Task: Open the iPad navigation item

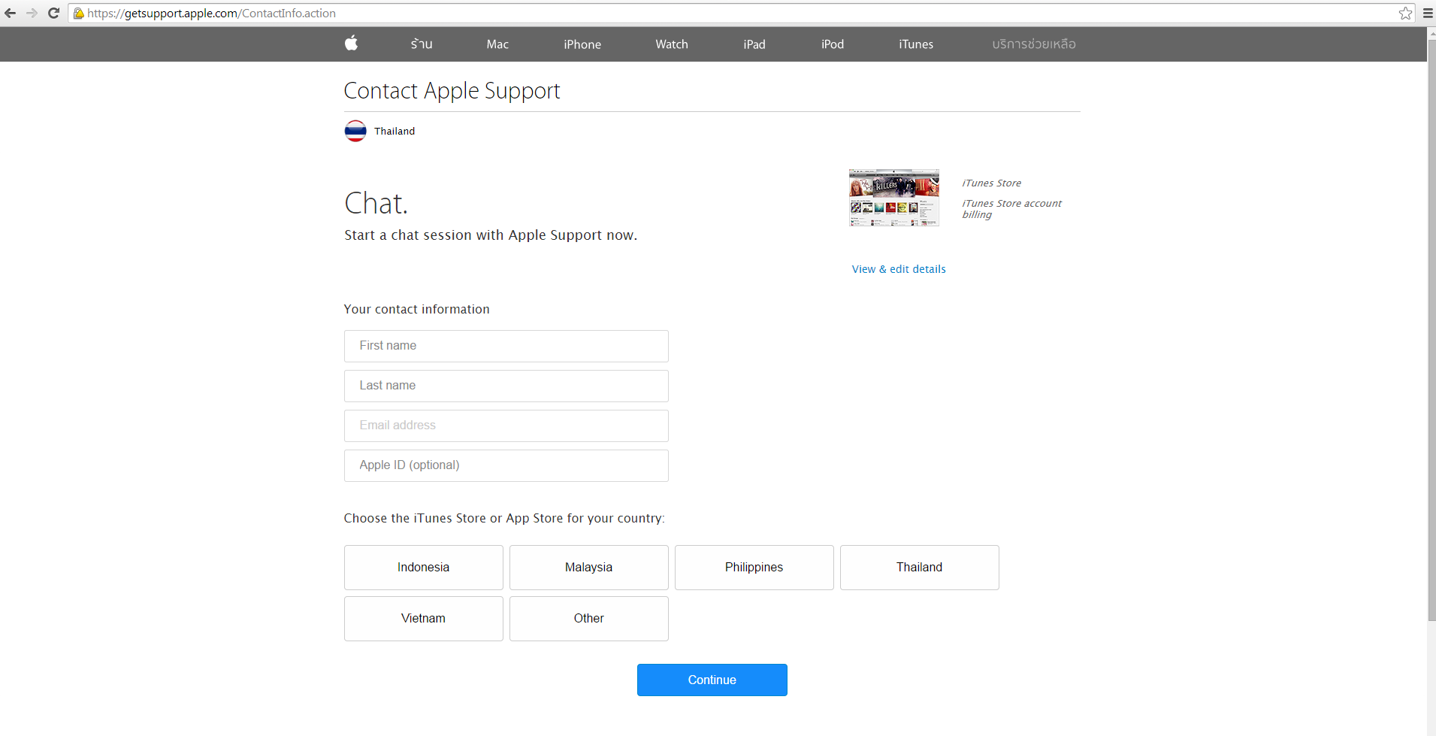Action: [754, 44]
